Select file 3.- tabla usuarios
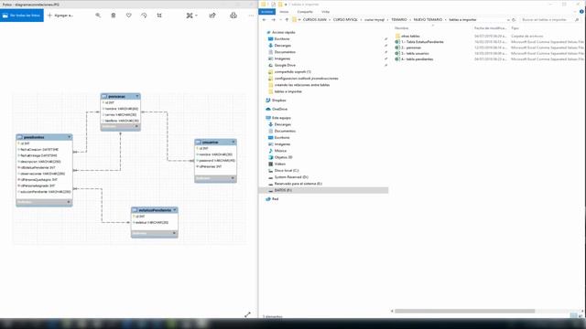The image size is (586, 329). [x=415, y=53]
